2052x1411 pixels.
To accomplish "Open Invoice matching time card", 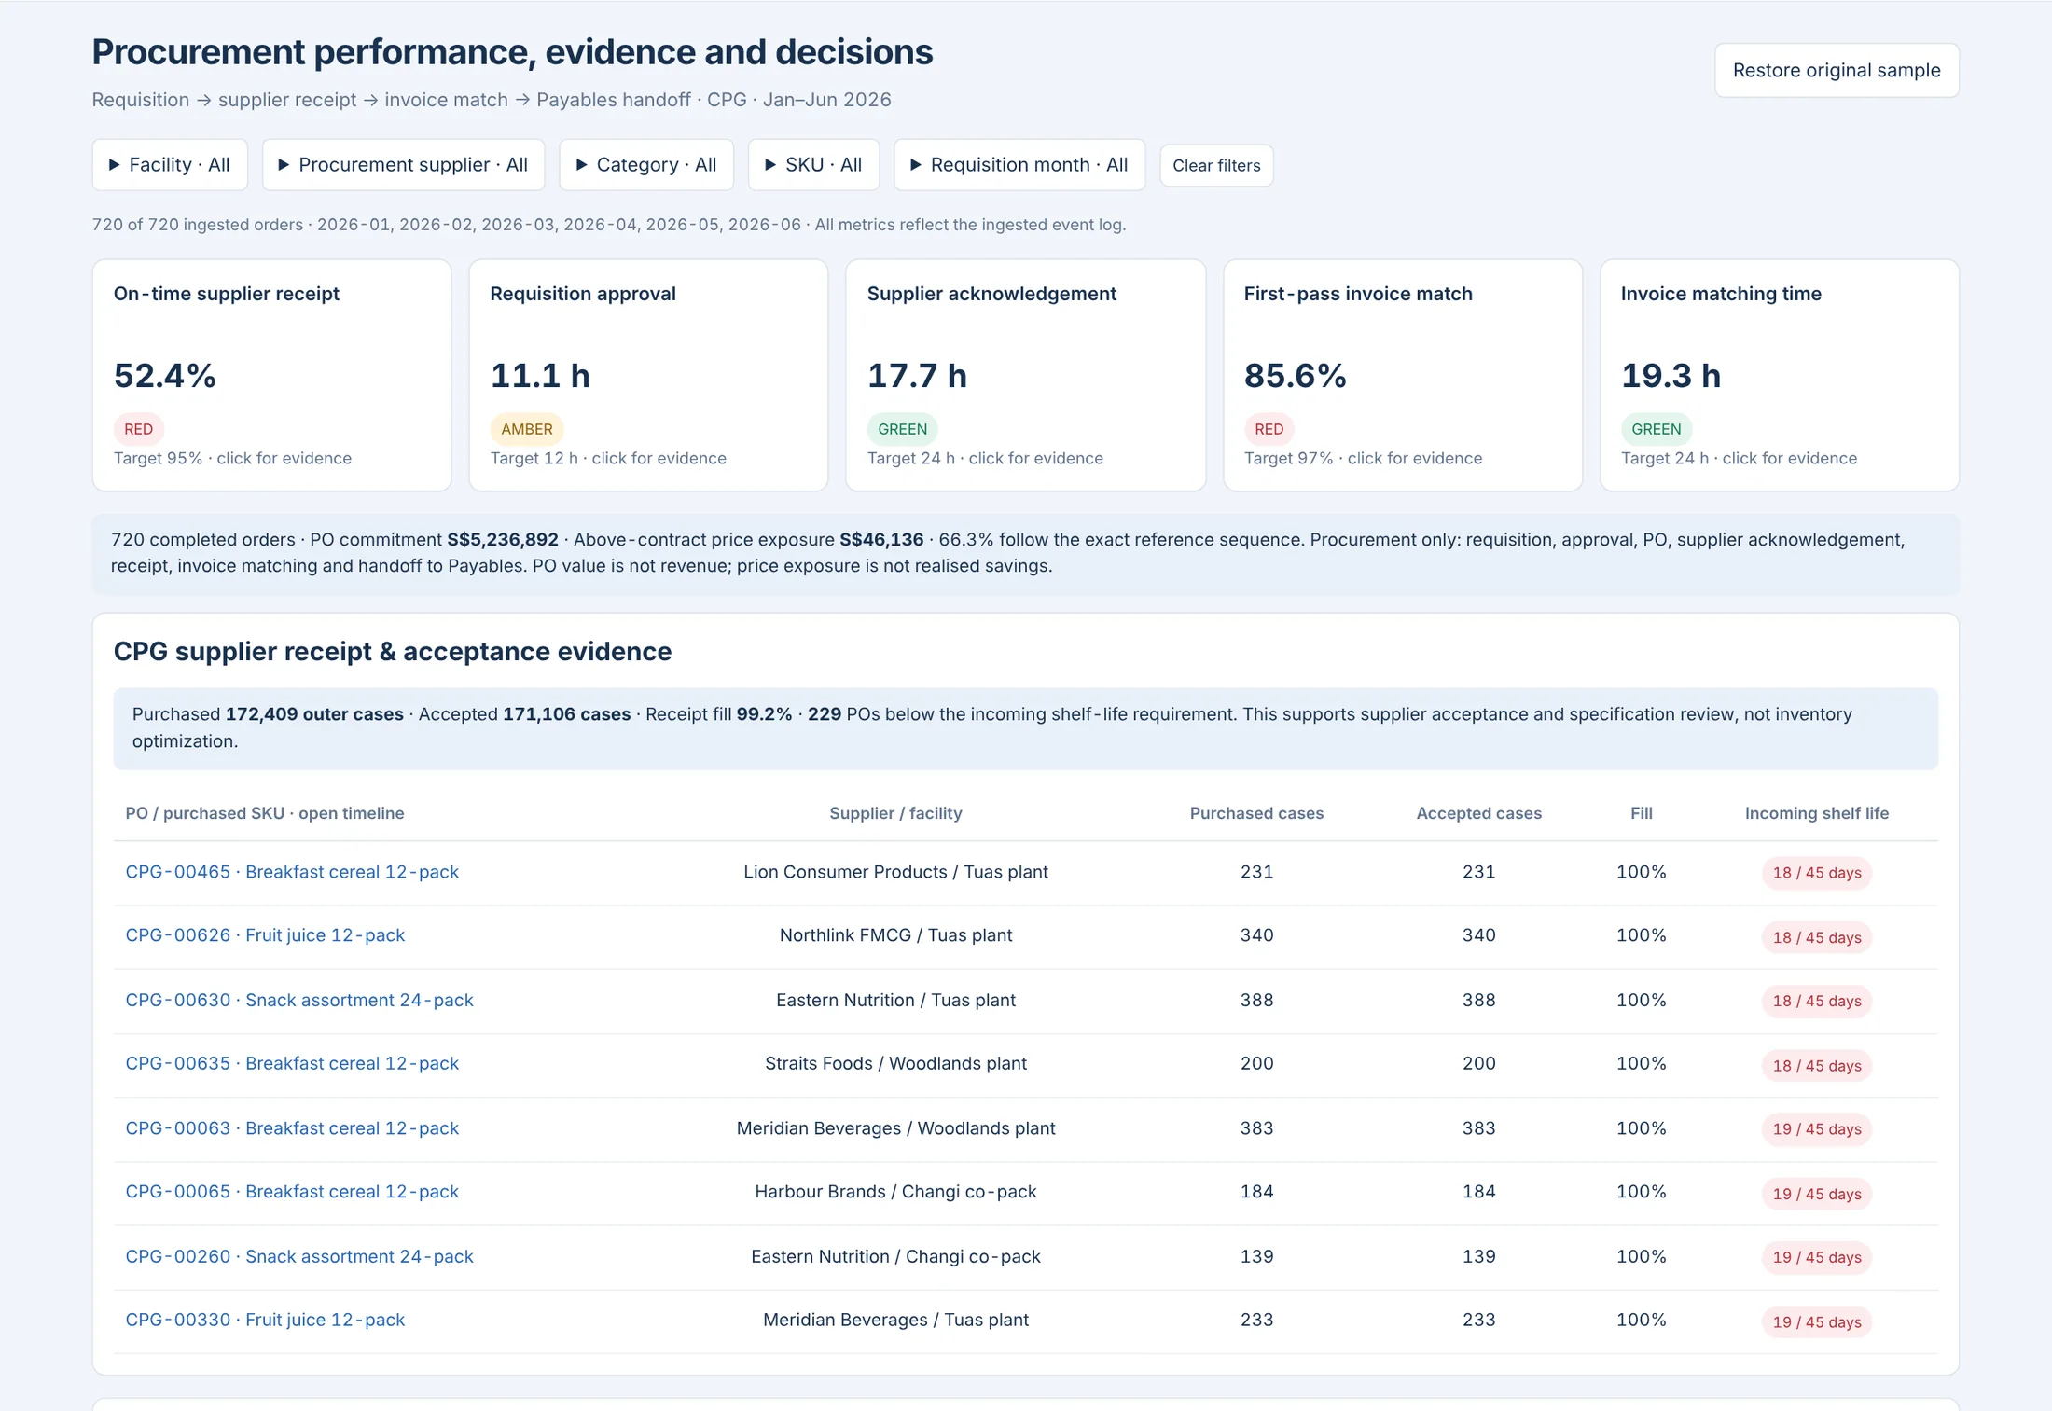I will (1780, 375).
